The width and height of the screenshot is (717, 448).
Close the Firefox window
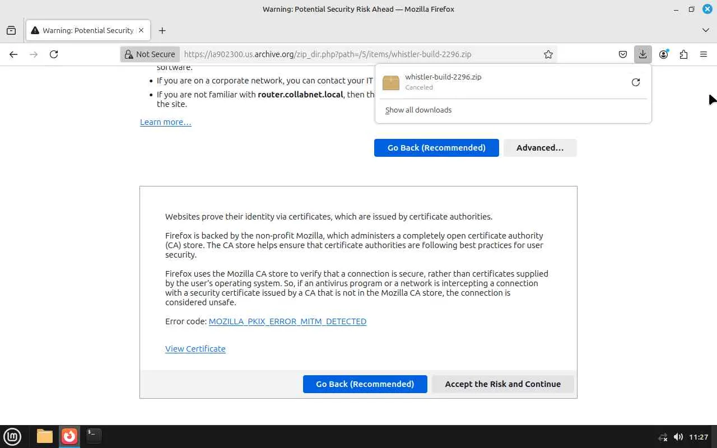(x=707, y=9)
